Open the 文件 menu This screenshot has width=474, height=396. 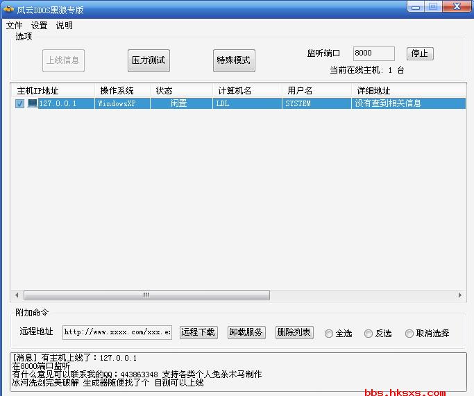[x=14, y=26]
